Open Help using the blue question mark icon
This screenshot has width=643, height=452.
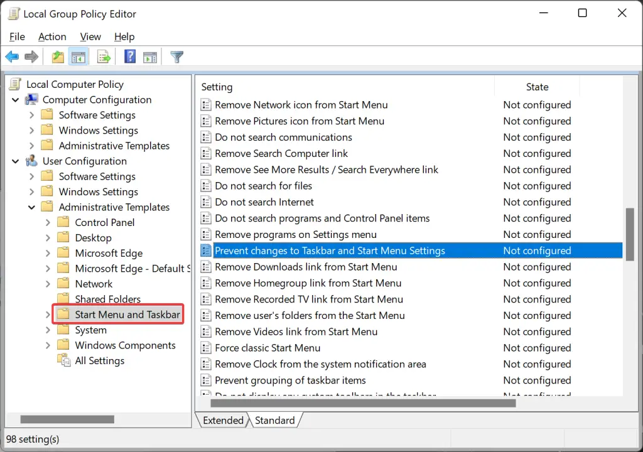(129, 56)
